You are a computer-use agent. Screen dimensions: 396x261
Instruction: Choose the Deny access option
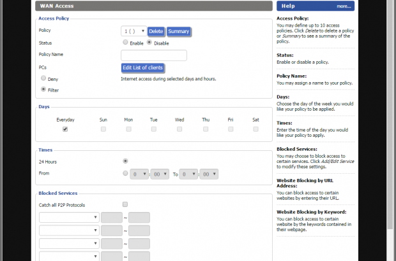click(x=43, y=78)
